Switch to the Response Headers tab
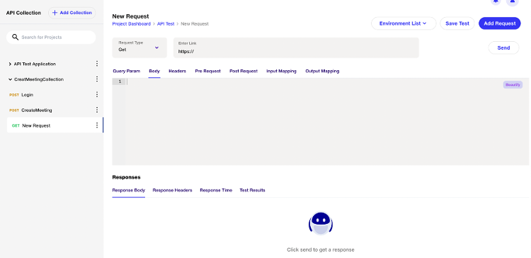531x258 pixels. 172,190
